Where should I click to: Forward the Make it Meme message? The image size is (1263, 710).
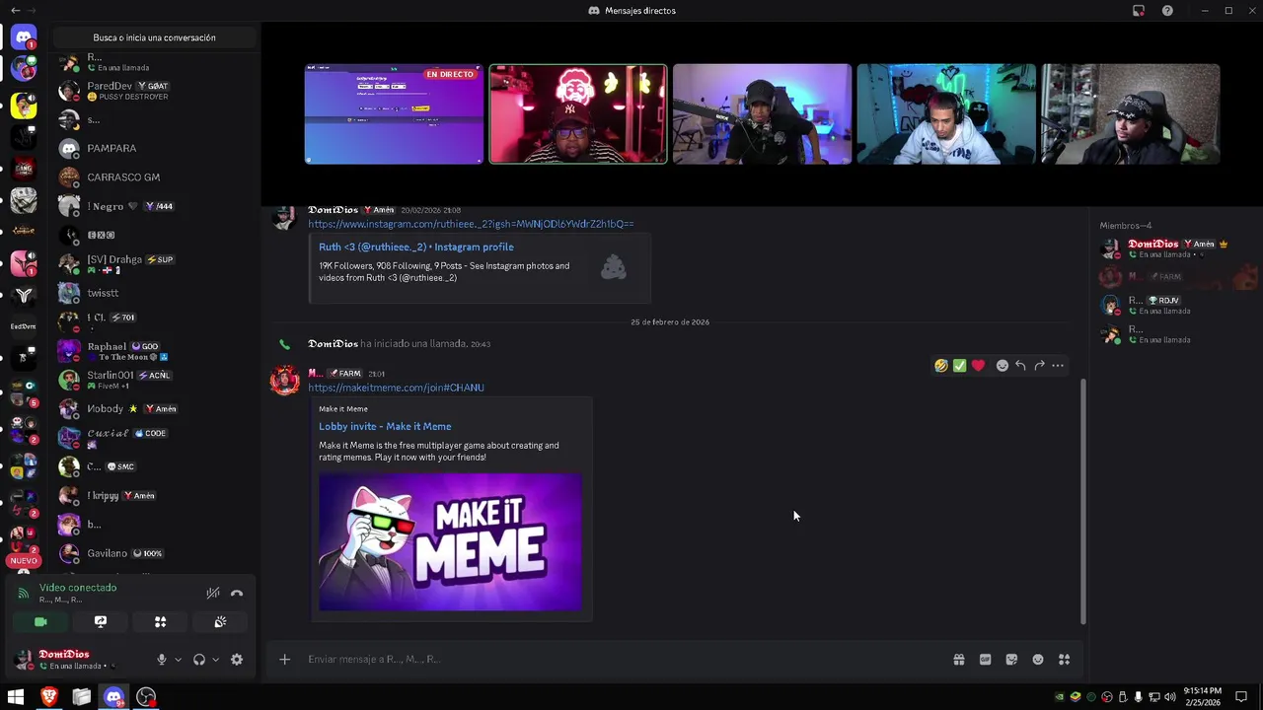[1039, 366]
